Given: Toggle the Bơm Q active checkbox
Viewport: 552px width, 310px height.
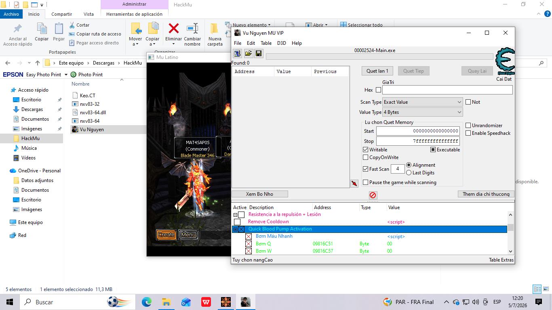Looking at the screenshot, I should coord(249,244).
